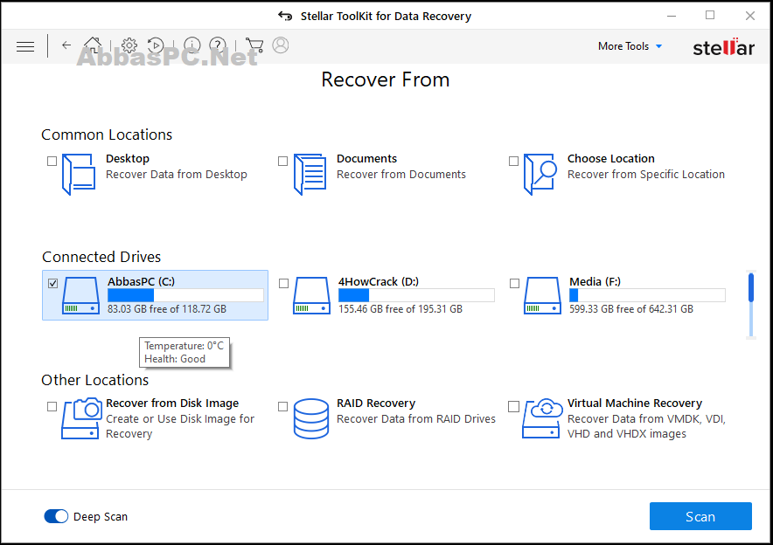Click the Resume Recovery icon

point(156,45)
